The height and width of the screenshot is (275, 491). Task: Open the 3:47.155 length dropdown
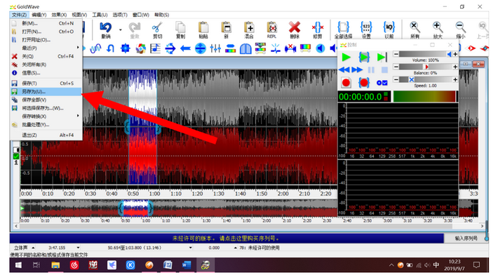[78, 248]
